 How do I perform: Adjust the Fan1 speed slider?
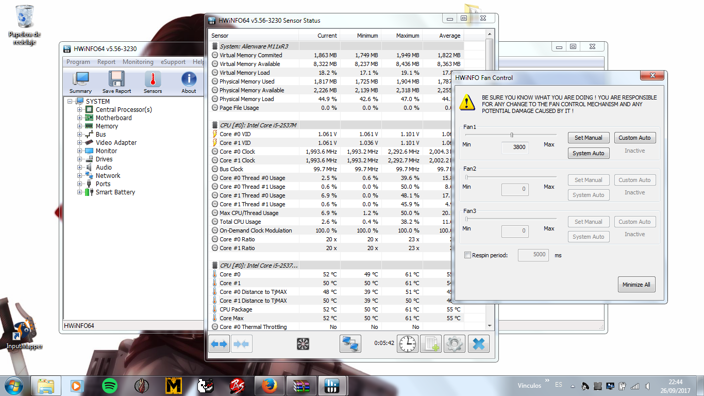pos(512,135)
